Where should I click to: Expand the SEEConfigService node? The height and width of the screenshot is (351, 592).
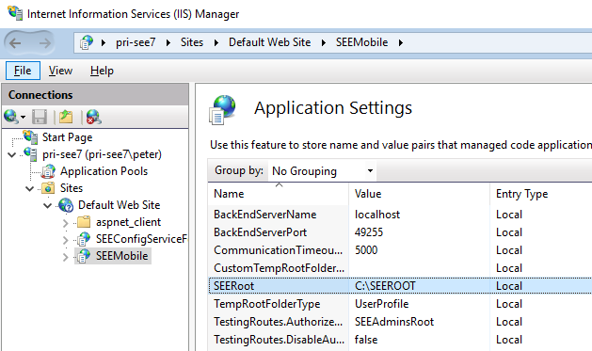coord(66,240)
